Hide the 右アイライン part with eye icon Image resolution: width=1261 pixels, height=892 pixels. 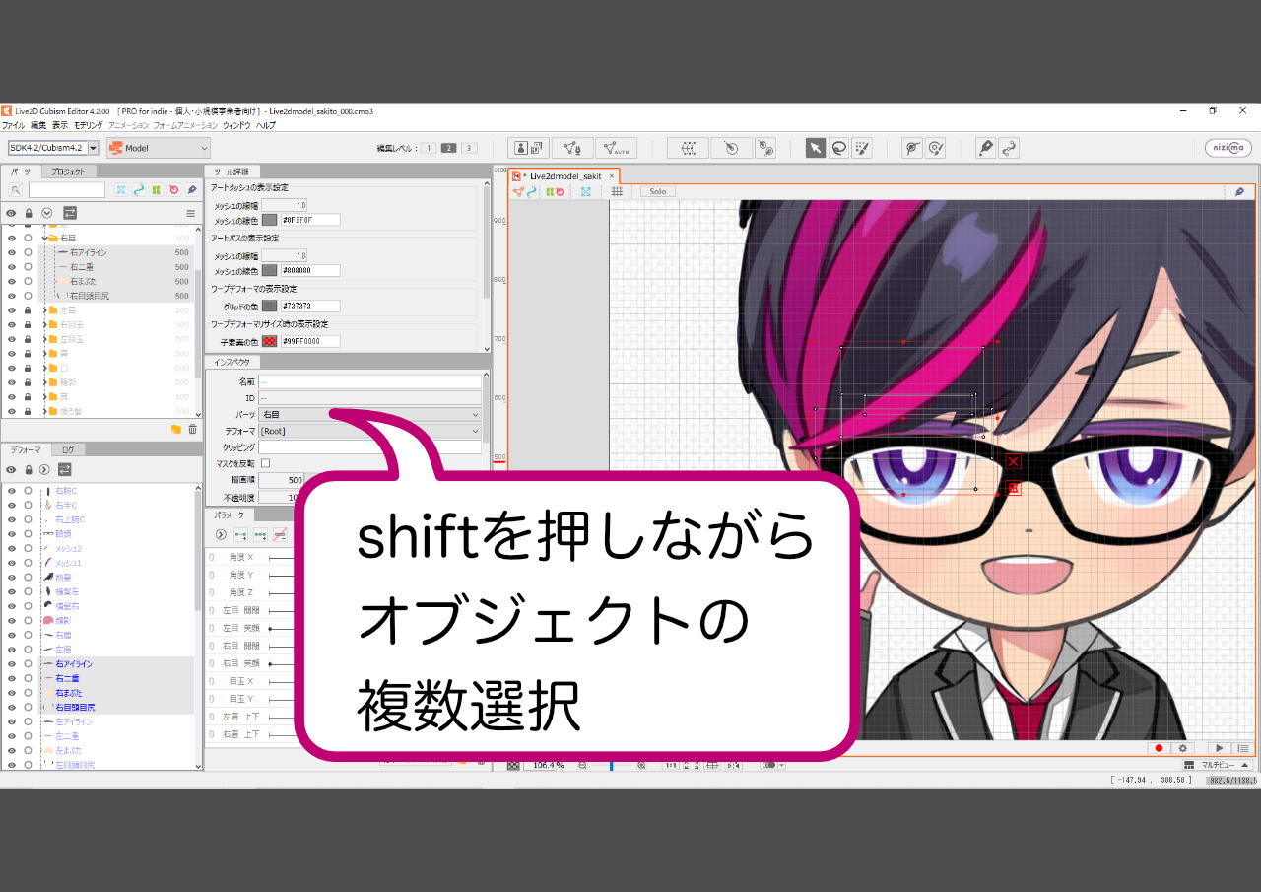click(x=12, y=252)
